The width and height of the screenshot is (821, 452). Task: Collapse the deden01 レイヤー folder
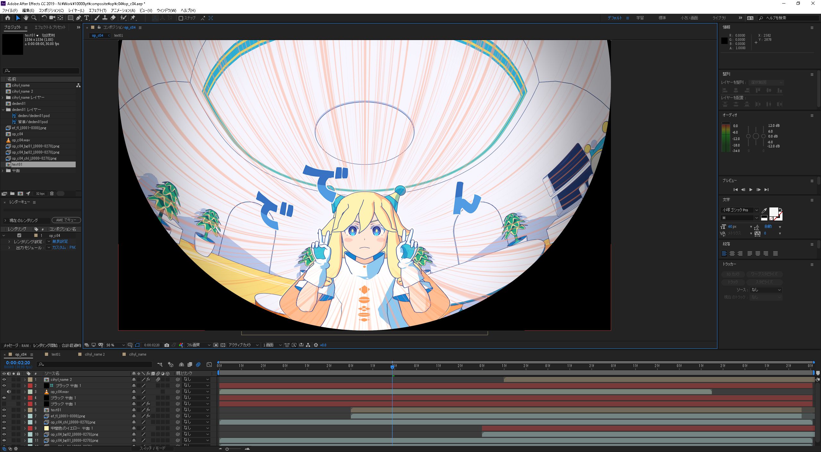(x=3, y=110)
